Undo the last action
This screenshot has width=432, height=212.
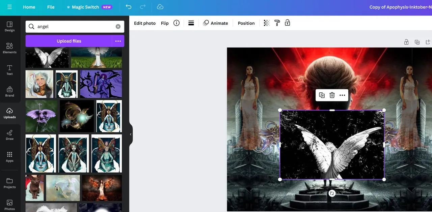[129, 7]
